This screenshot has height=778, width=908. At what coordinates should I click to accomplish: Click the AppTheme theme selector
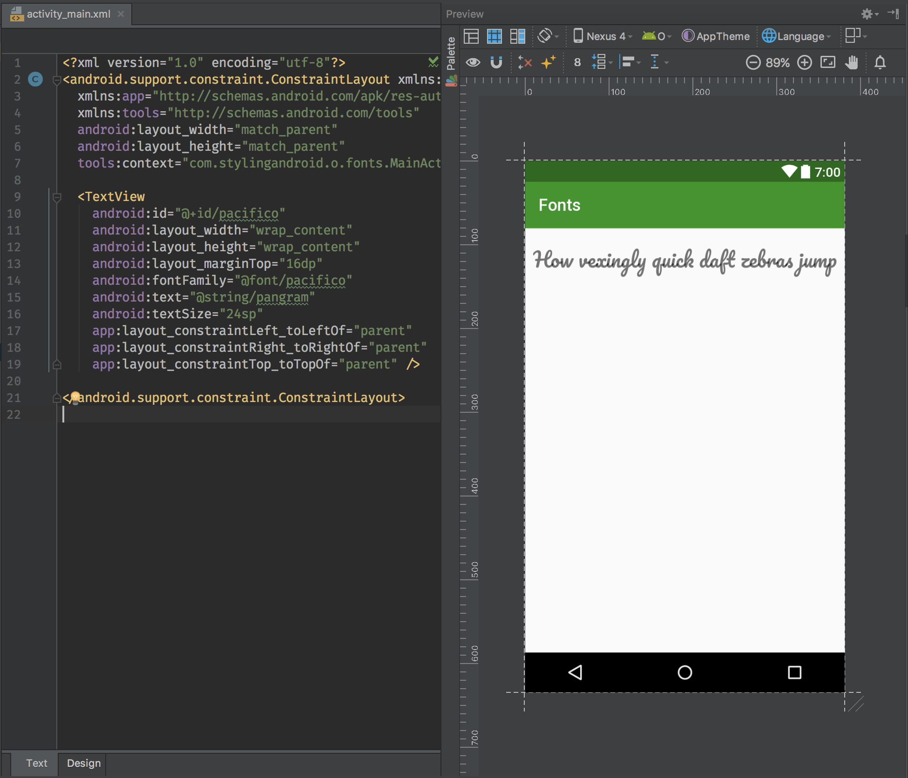click(x=716, y=36)
